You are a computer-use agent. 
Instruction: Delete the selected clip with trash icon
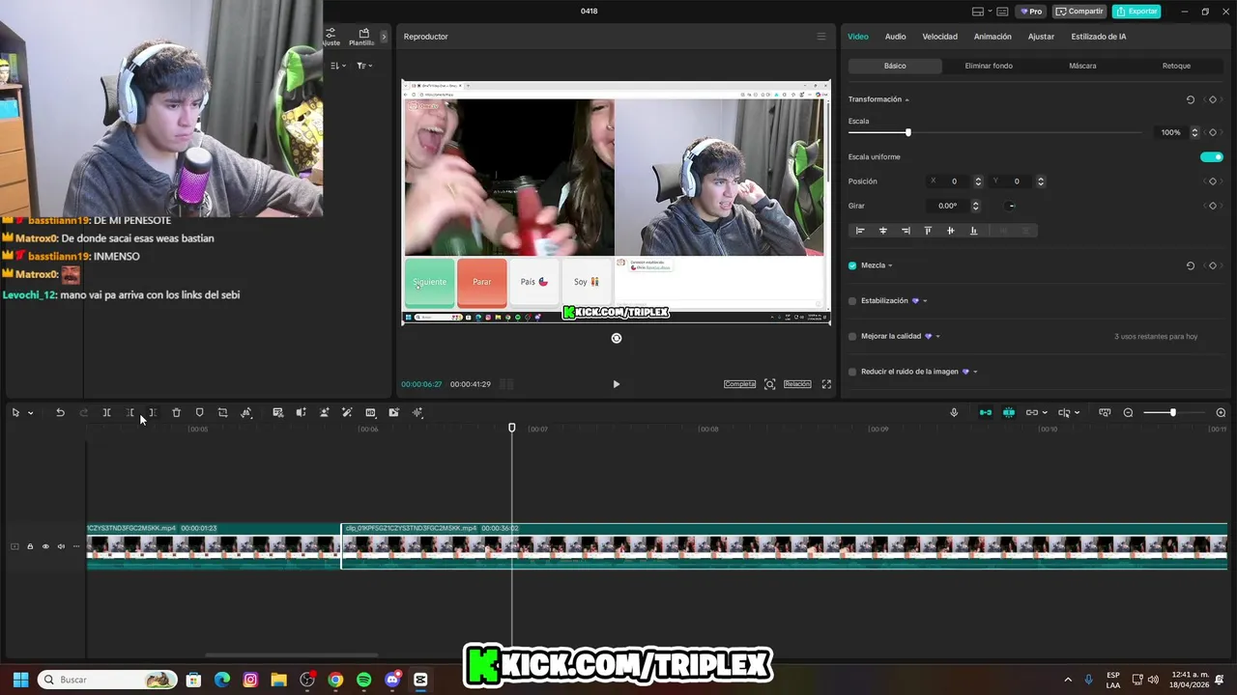176,412
